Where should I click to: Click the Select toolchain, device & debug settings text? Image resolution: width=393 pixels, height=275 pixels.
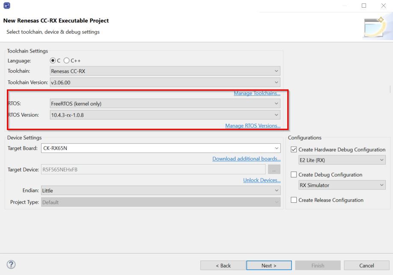pyautogui.click(x=53, y=32)
